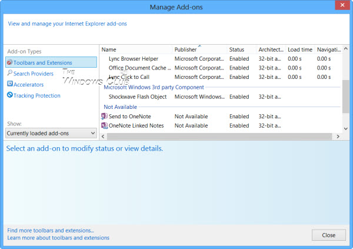Click Microsoft Windows 3rd party Component group
Screen dimensions: 353x249
click(x=154, y=87)
